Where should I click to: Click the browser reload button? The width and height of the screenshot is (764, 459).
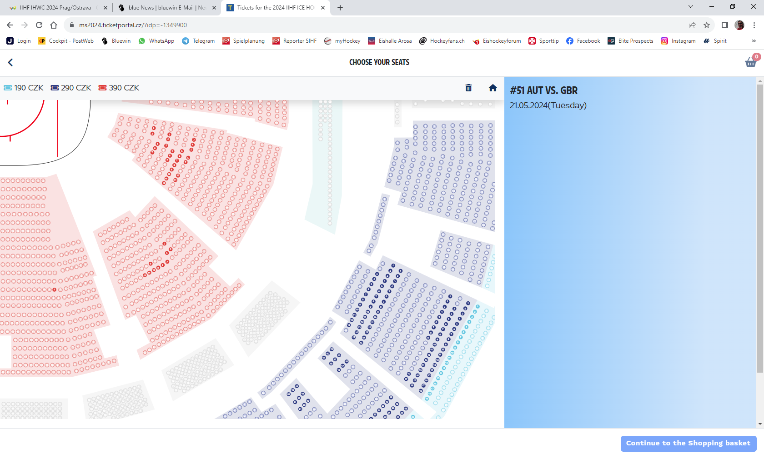pos(39,25)
